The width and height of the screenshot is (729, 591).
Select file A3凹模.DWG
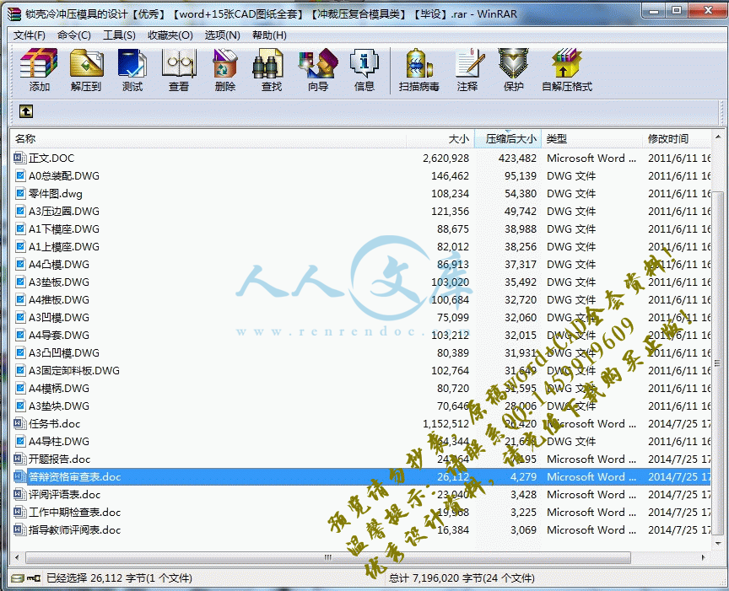pyautogui.click(x=59, y=317)
